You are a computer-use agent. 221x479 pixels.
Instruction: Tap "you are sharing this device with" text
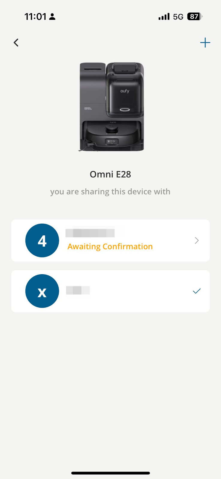pyautogui.click(x=110, y=192)
